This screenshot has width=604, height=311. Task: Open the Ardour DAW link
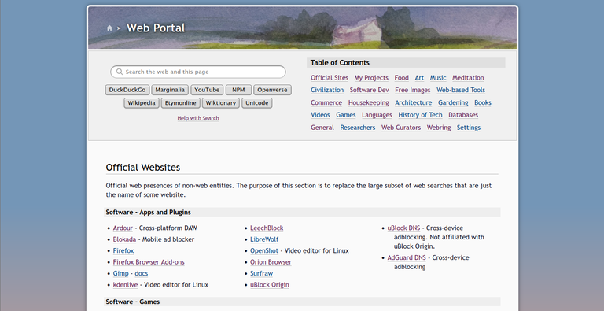[x=123, y=228]
